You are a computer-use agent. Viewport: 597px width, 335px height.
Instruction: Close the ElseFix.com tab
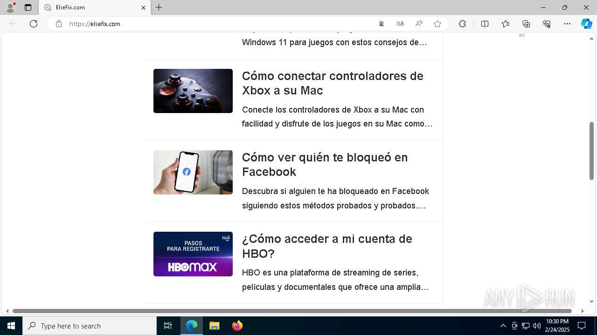point(143,7)
